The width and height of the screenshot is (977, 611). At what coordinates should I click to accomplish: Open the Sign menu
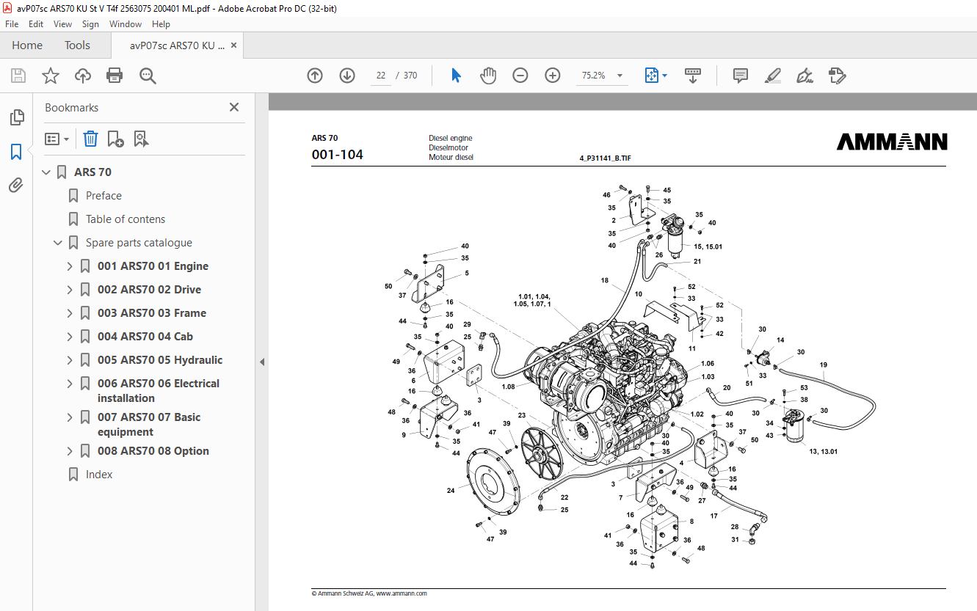point(90,24)
